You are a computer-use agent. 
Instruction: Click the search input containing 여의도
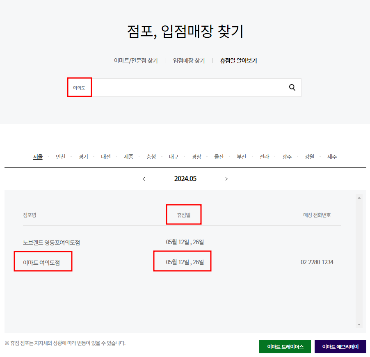[164, 87]
